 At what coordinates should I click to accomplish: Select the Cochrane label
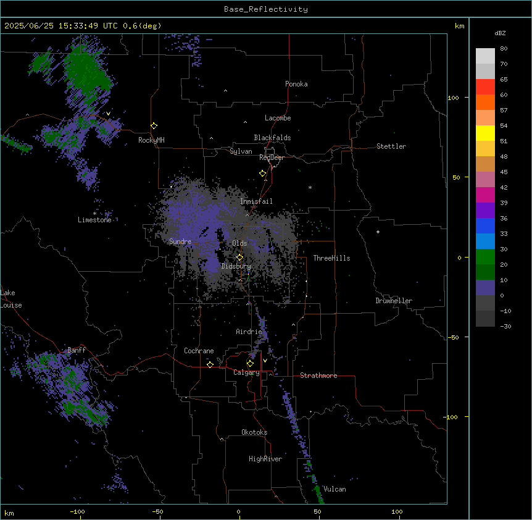[x=199, y=351]
